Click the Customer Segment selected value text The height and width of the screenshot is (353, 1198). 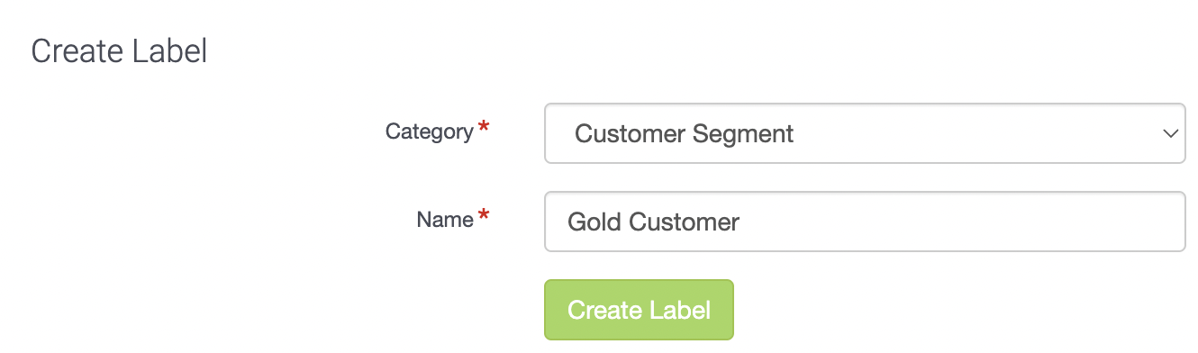point(685,134)
